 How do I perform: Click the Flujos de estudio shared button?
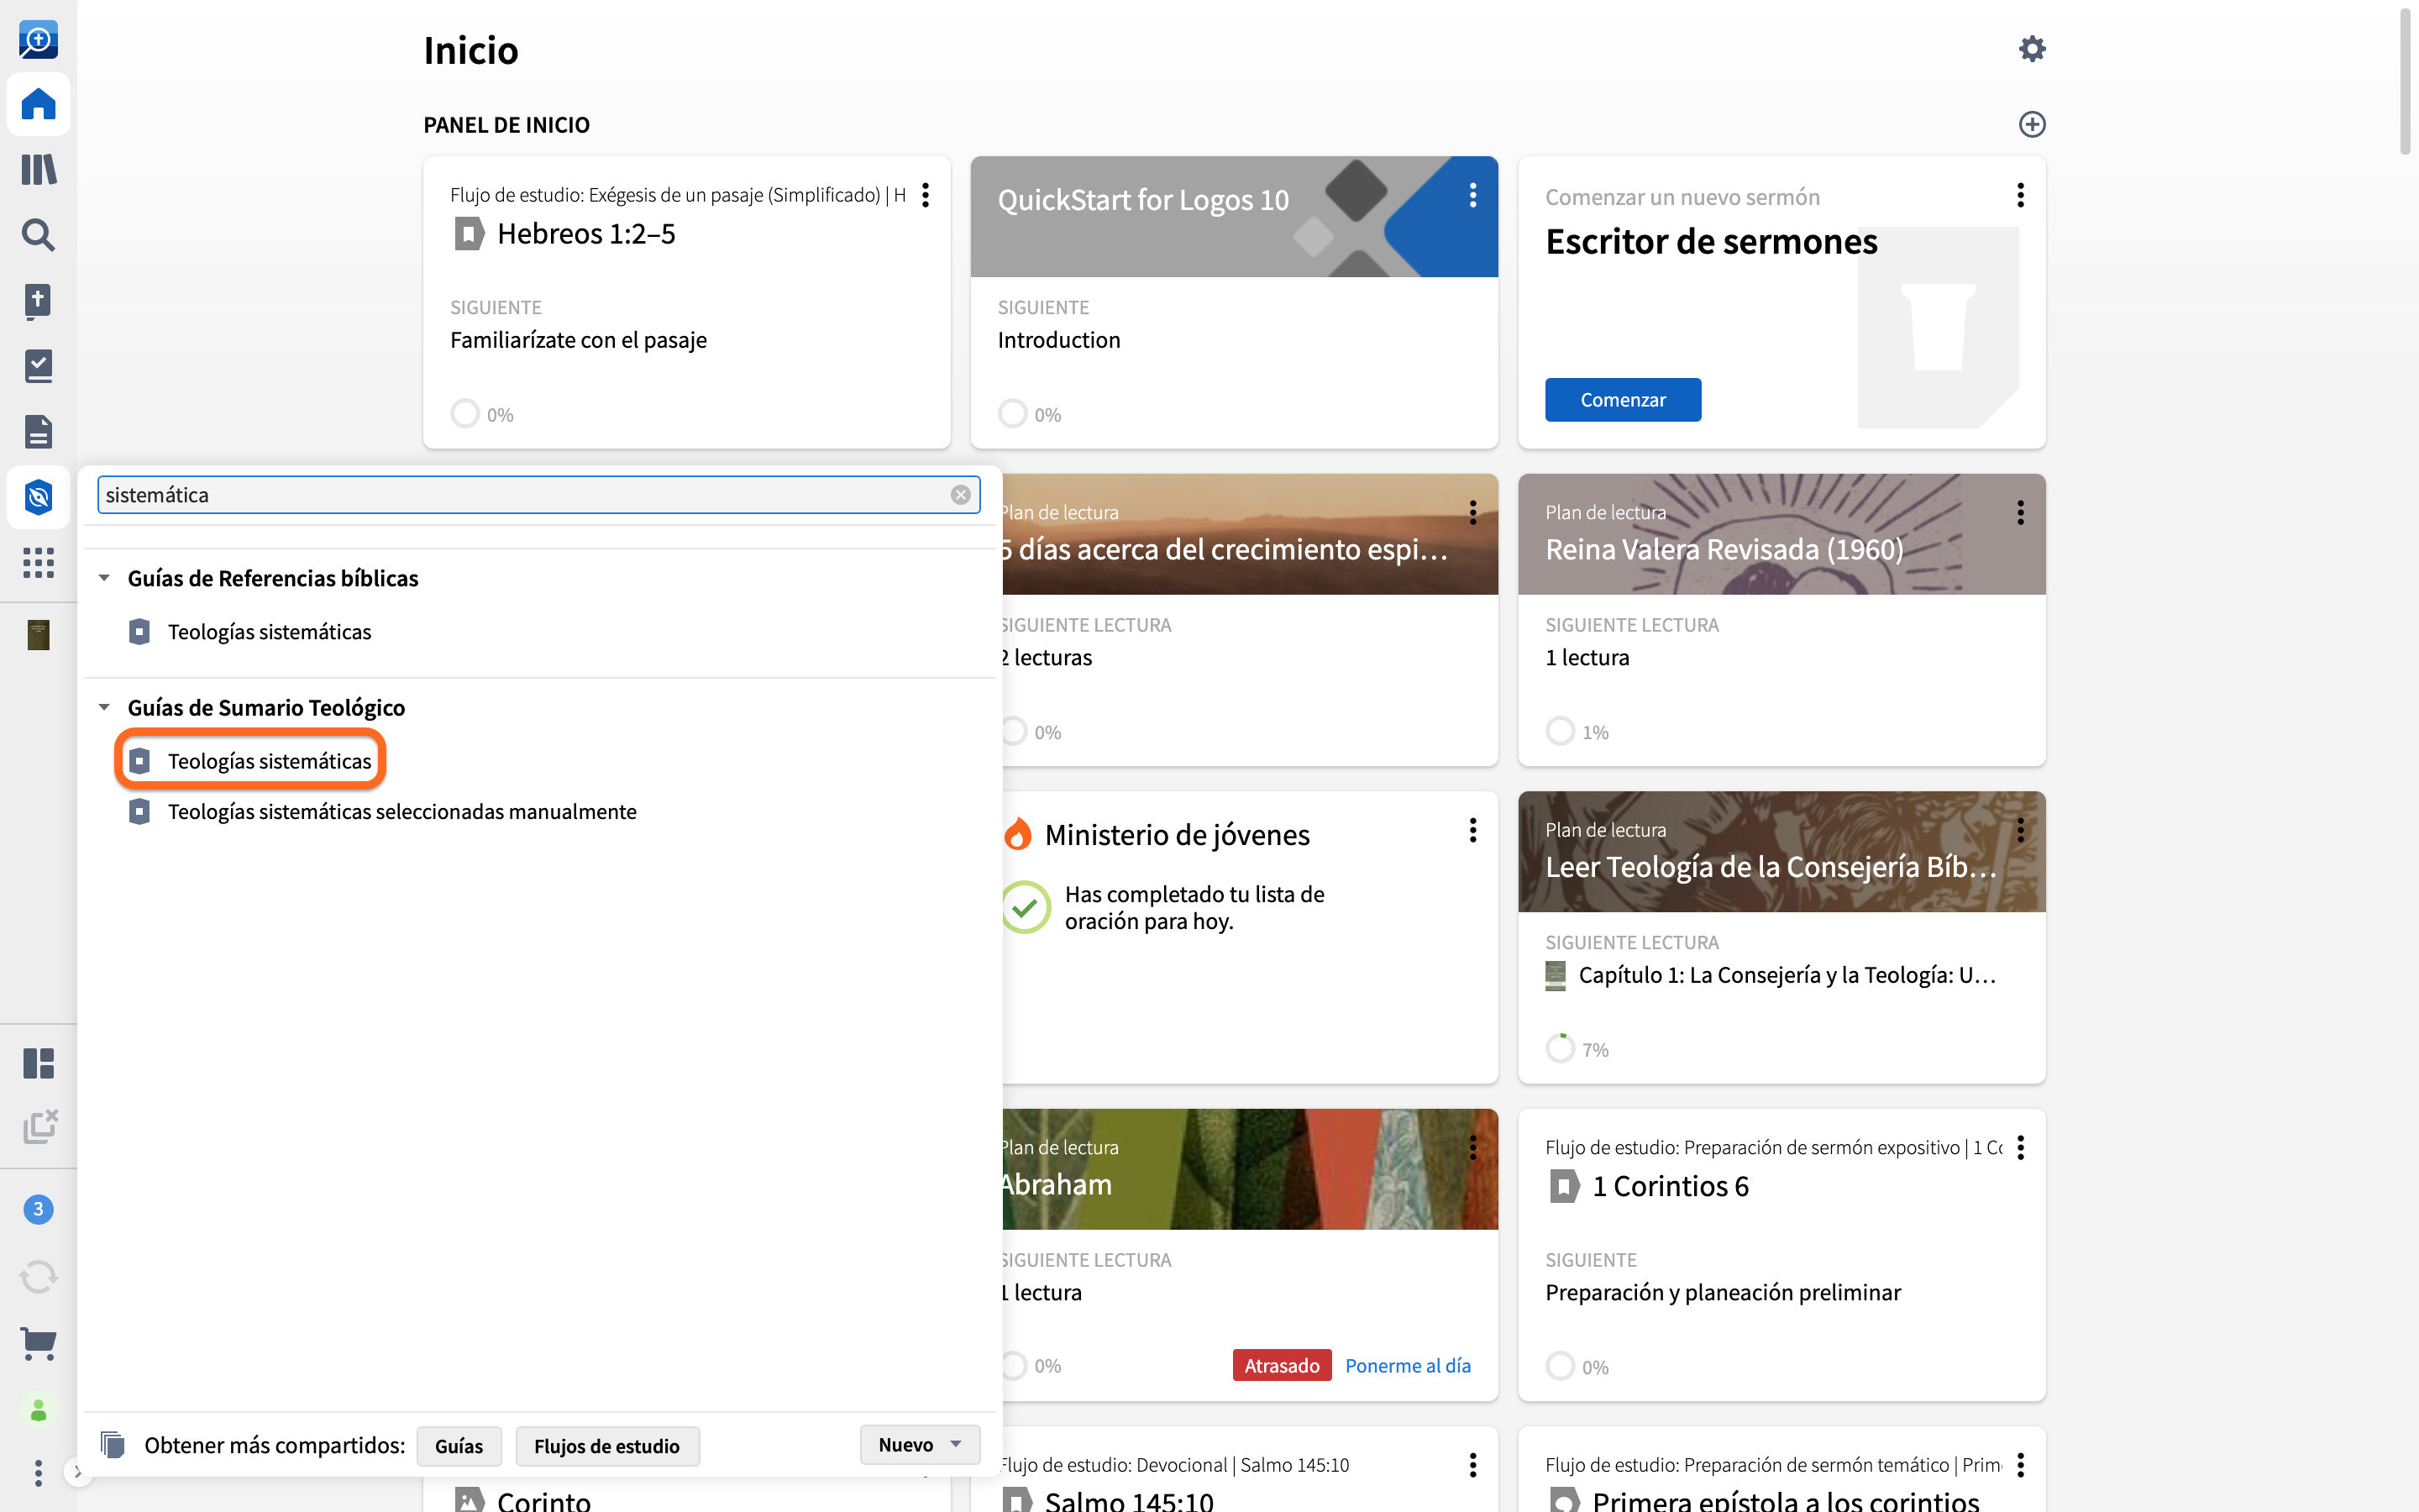pyautogui.click(x=606, y=1446)
